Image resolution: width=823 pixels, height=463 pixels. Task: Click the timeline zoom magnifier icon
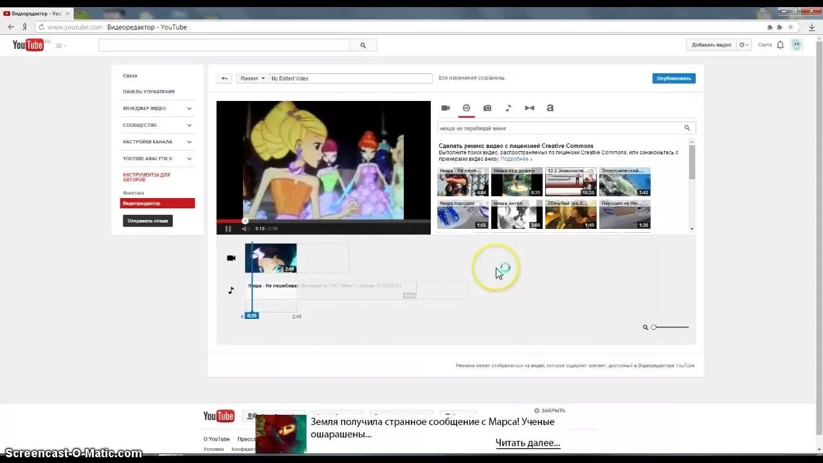(x=646, y=327)
